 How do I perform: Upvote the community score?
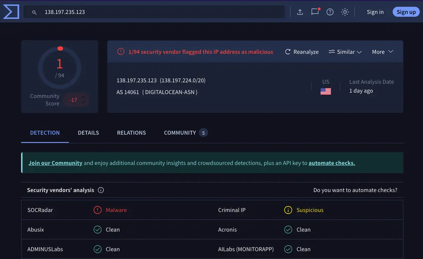click(83, 97)
